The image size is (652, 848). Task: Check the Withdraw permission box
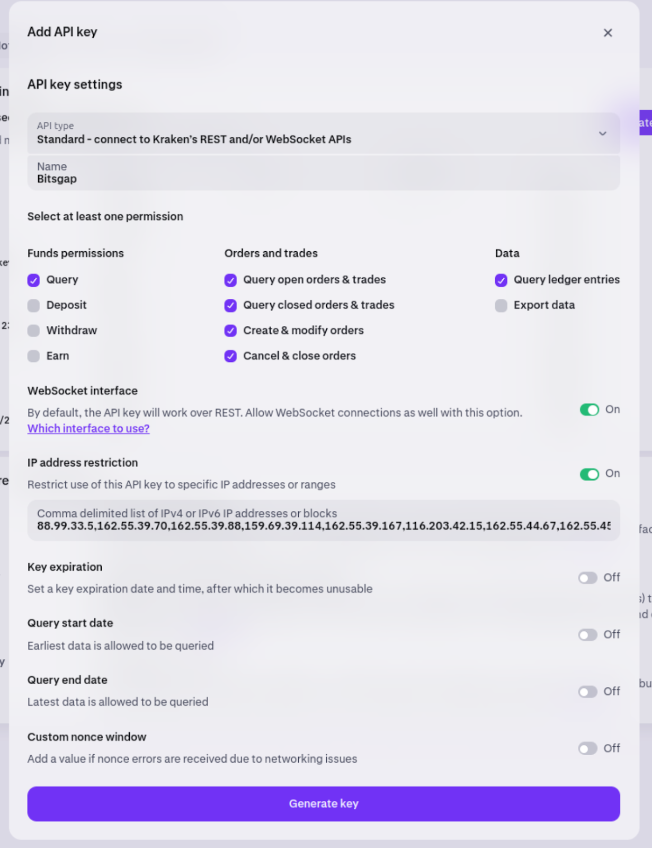click(x=34, y=331)
